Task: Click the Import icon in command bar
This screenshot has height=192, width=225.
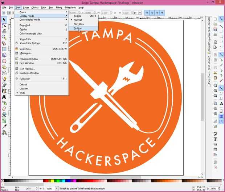Action: click(215, 42)
